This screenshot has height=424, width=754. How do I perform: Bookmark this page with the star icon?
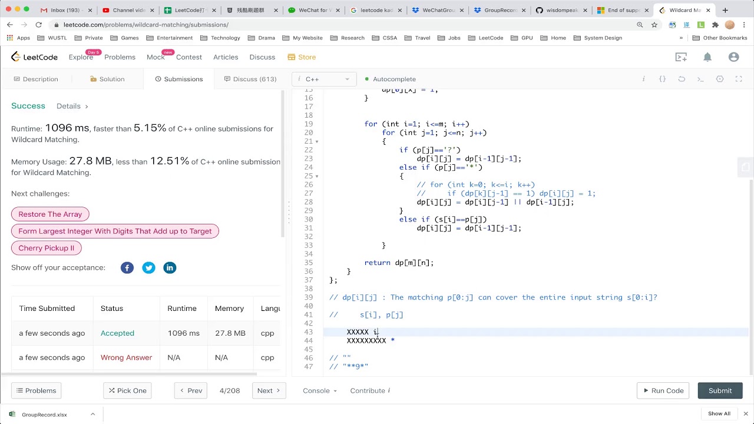point(654,25)
